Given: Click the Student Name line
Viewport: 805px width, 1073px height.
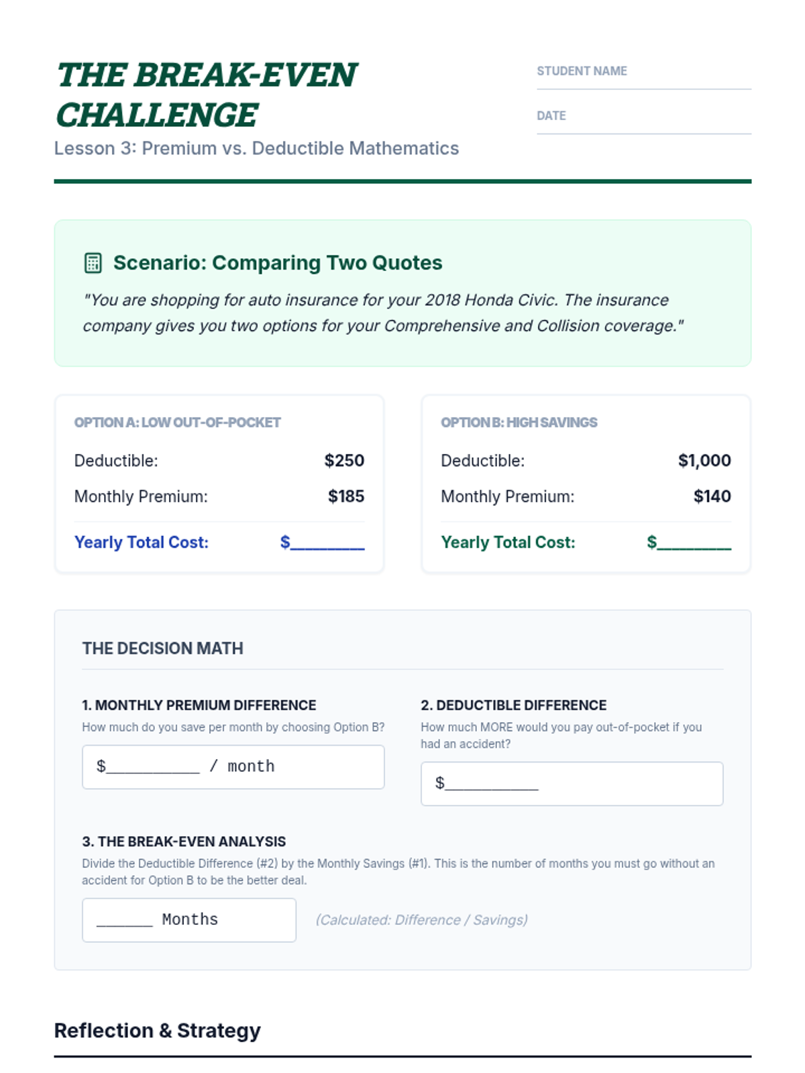Looking at the screenshot, I should click(x=643, y=80).
